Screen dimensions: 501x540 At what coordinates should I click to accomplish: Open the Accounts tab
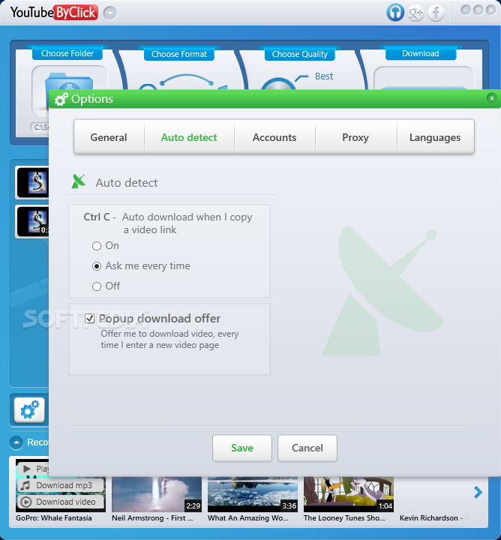[x=274, y=137]
